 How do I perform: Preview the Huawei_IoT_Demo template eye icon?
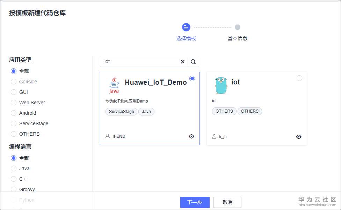pyautogui.click(x=191, y=136)
